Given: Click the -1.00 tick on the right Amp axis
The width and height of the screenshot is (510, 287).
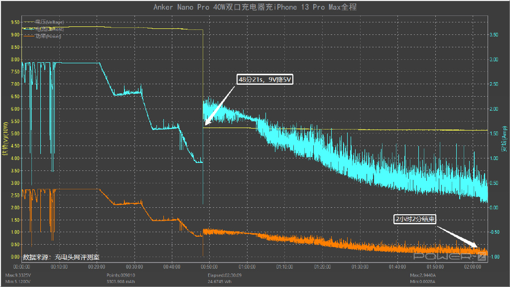Looking at the screenshot, I should coord(495,257).
